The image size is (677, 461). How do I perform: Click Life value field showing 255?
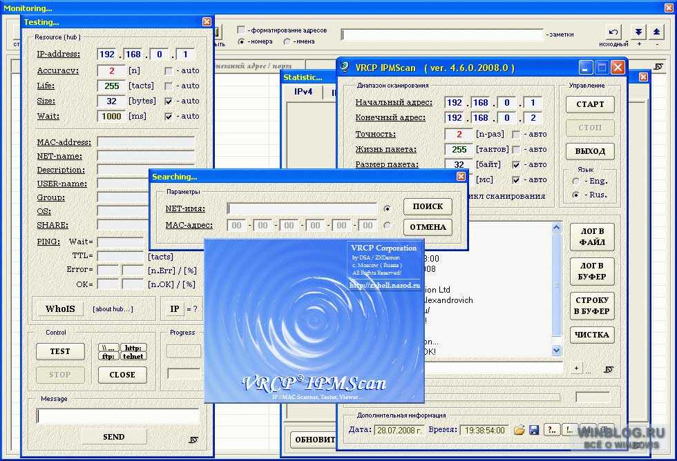point(111,86)
